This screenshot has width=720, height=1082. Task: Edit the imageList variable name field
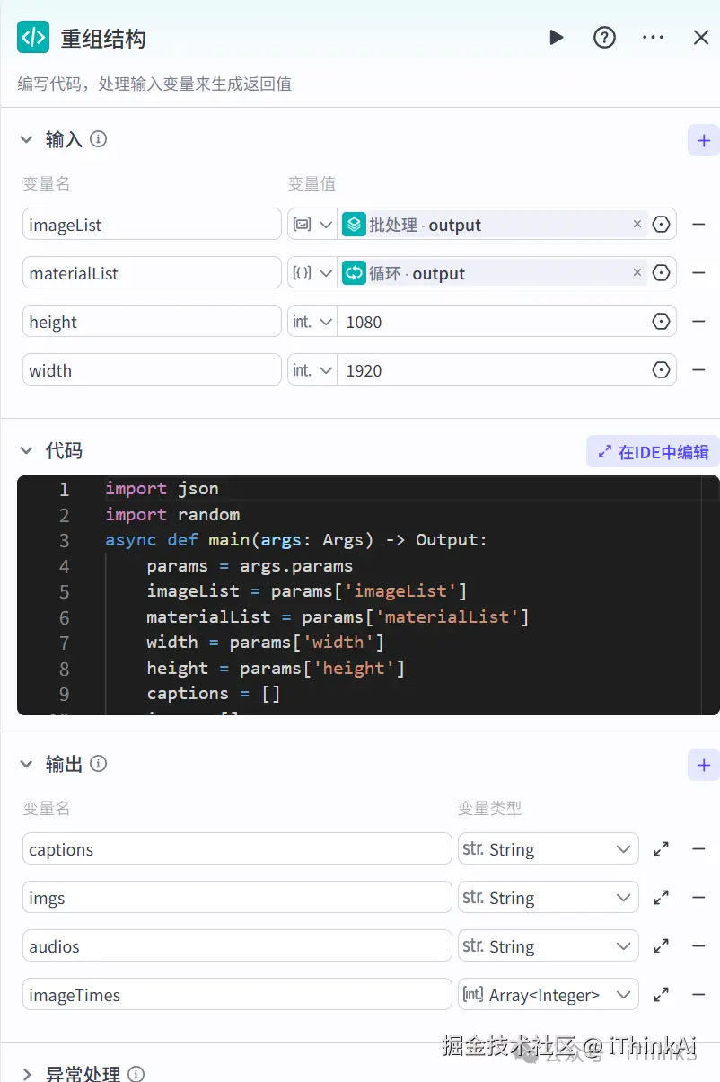(x=152, y=225)
